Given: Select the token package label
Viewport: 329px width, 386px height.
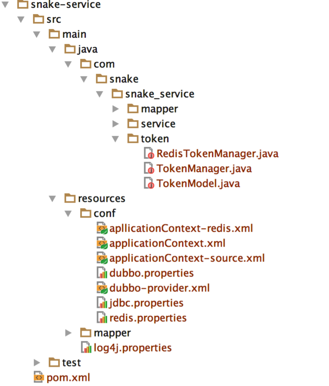Looking at the screenshot, I should 155,139.
